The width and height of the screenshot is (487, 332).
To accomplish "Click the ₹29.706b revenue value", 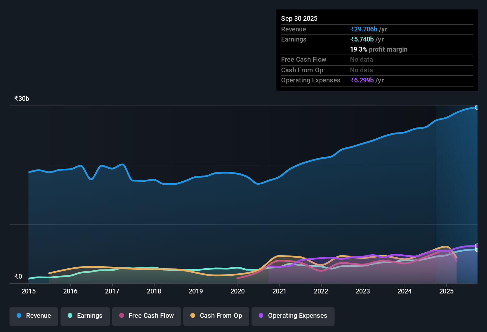I will point(364,29).
